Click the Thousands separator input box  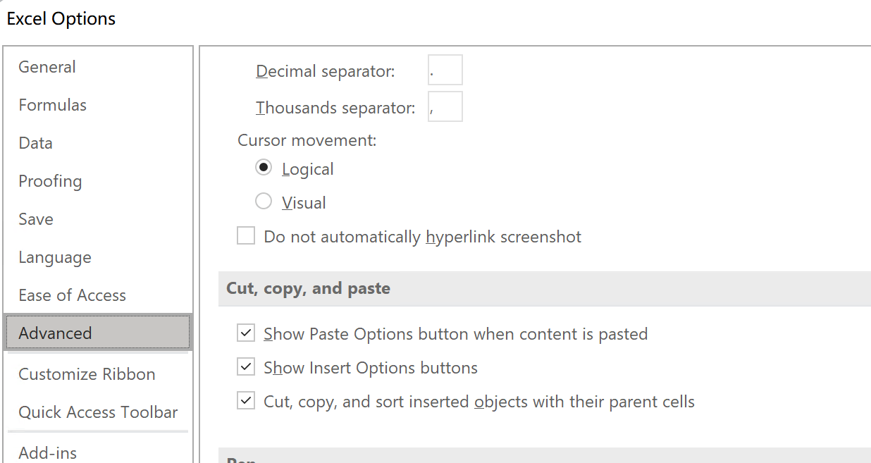(x=445, y=106)
